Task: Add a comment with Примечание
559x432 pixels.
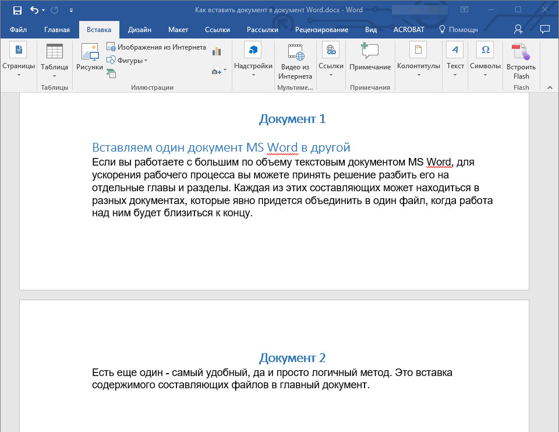Action: click(x=370, y=57)
